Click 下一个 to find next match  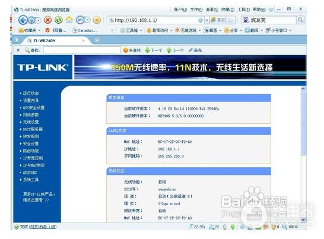154,50
